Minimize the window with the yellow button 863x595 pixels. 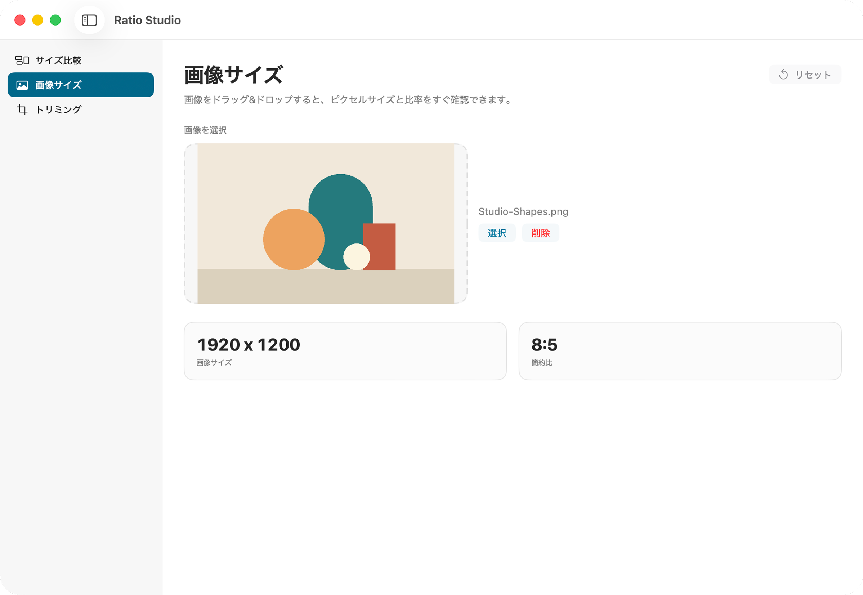[x=38, y=20]
